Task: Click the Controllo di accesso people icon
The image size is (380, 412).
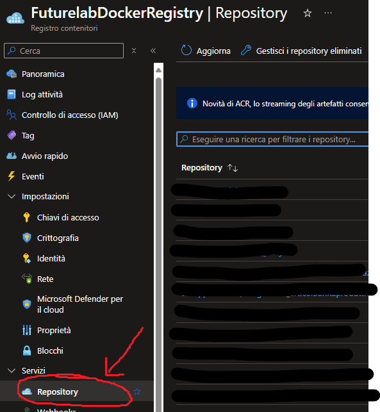Action: pos(12,115)
